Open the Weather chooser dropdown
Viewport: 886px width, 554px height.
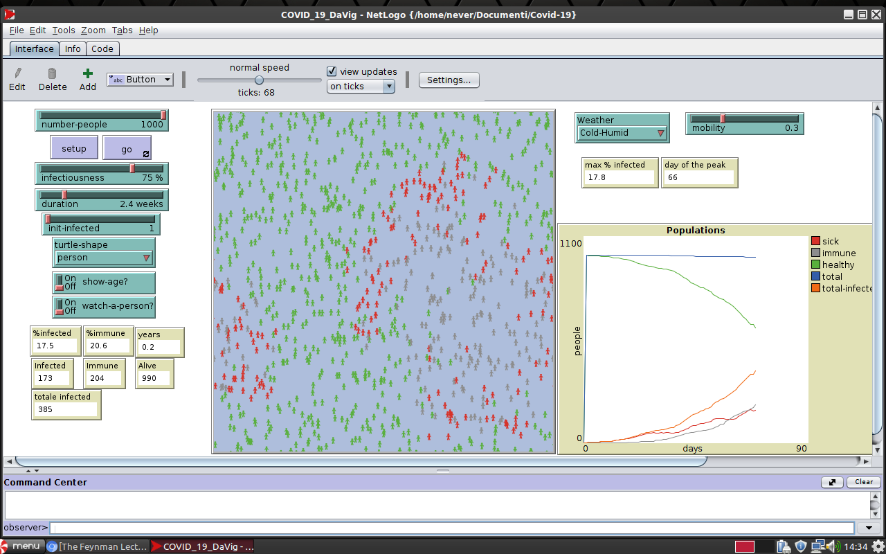[x=622, y=133]
